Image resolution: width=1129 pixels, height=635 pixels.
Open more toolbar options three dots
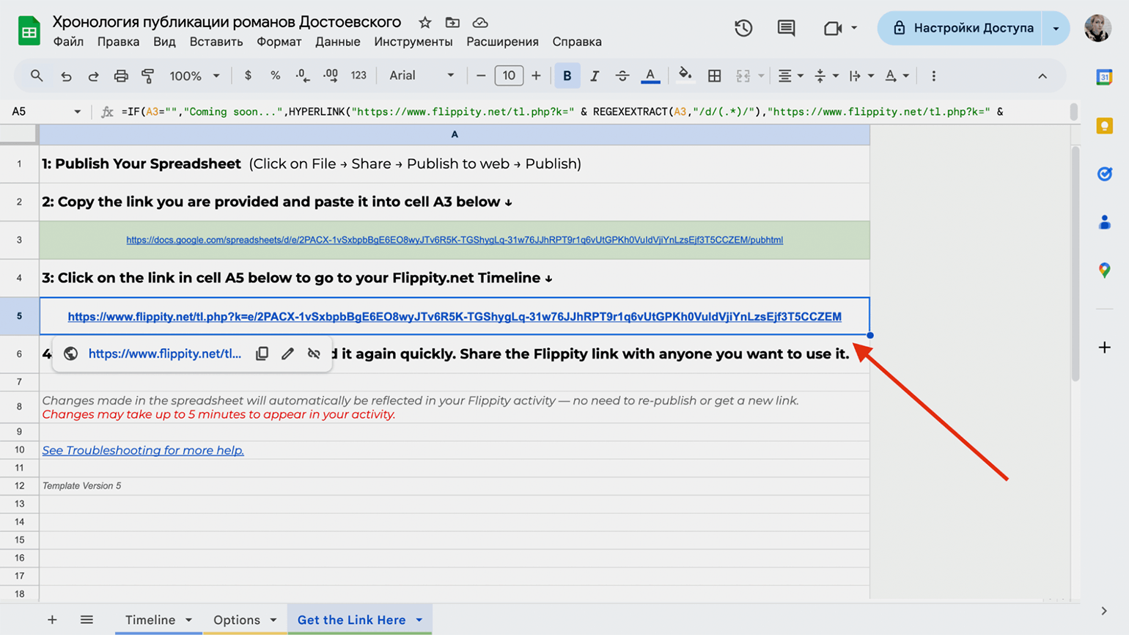(933, 76)
